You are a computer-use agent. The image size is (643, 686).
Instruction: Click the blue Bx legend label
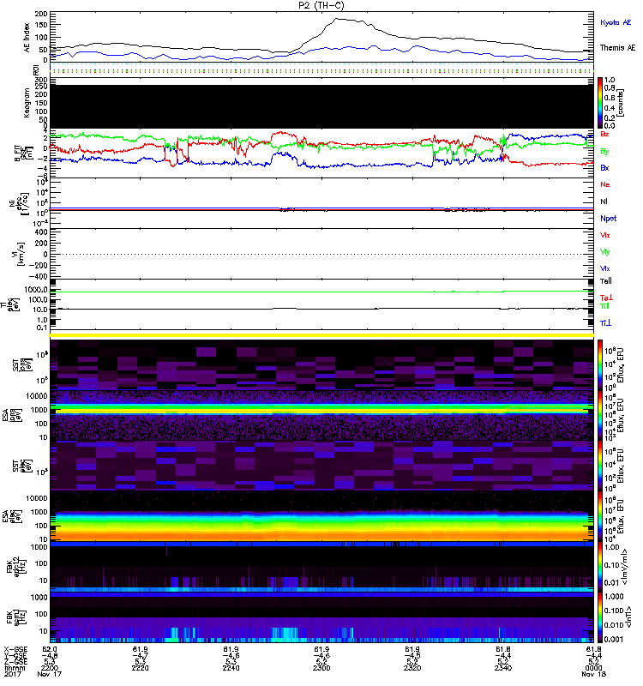click(x=604, y=168)
